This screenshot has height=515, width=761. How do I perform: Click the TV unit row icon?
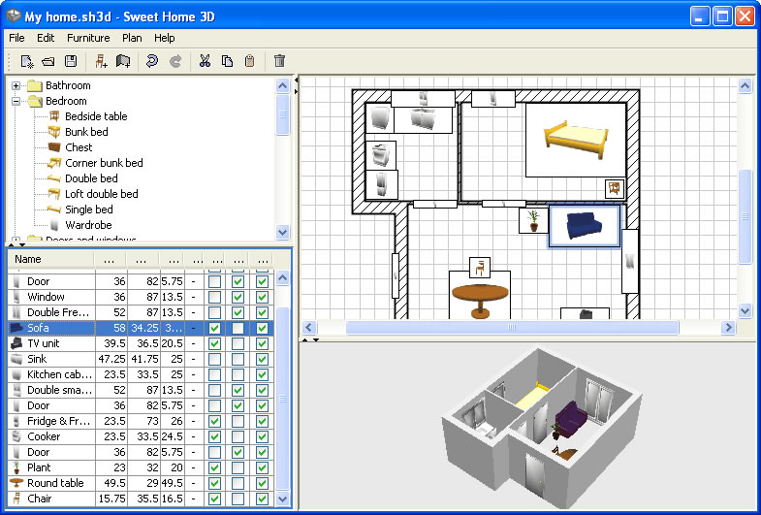tap(16, 343)
